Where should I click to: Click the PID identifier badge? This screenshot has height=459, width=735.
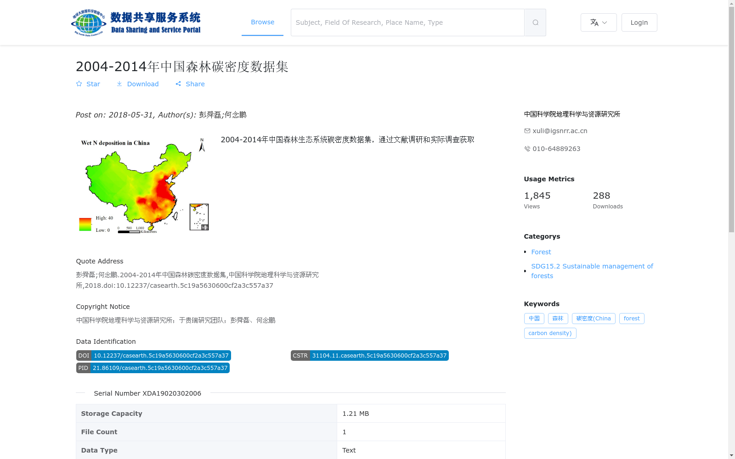153,368
